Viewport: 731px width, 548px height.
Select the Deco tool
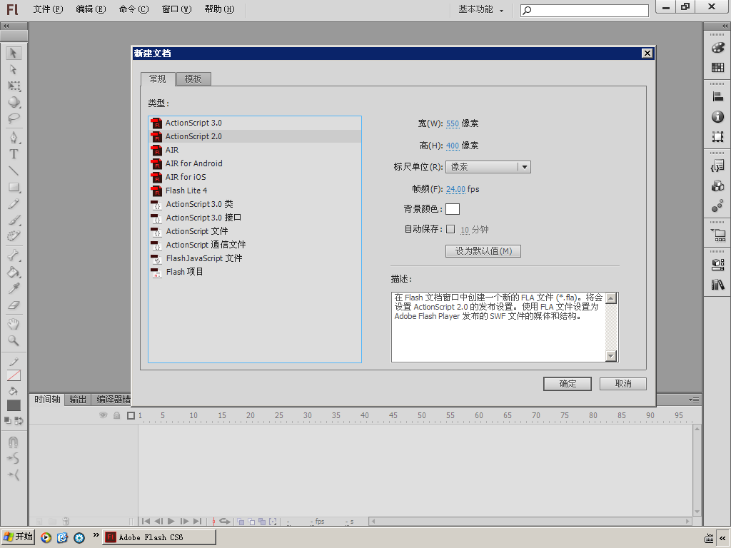(x=14, y=236)
